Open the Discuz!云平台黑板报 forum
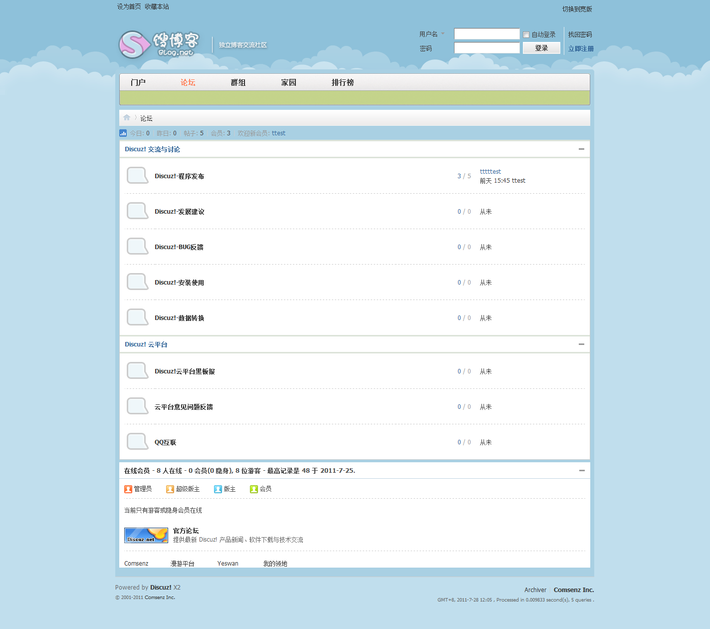 pyautogui.click(x=185, y=371)
